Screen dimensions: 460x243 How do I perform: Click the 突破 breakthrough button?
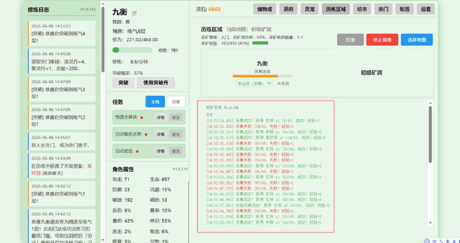pyautogui.click(x=123, y=83)
